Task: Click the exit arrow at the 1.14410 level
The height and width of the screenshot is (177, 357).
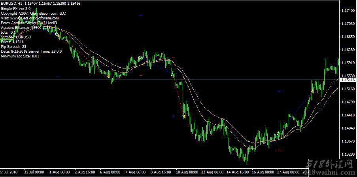Action: tap(184, 116)
